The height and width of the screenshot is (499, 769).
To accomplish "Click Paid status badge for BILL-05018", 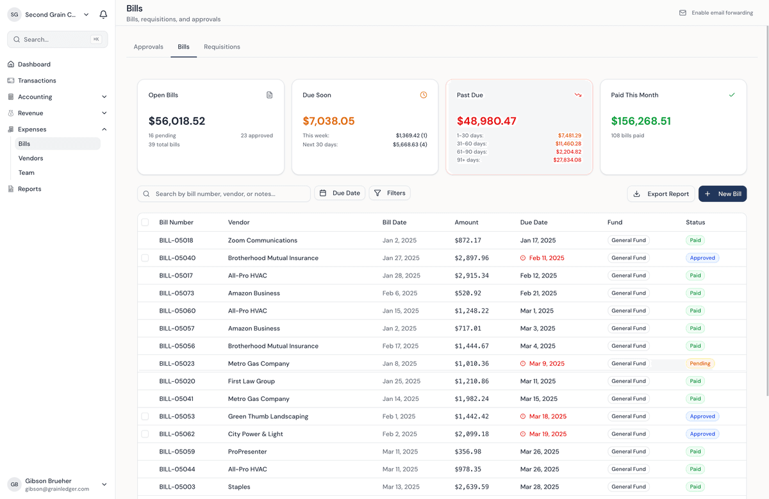I will coord(695,240).
